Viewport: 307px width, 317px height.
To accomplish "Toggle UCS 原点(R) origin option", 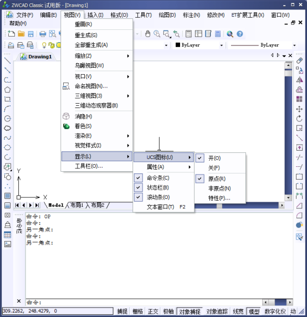I will [220, 178].
